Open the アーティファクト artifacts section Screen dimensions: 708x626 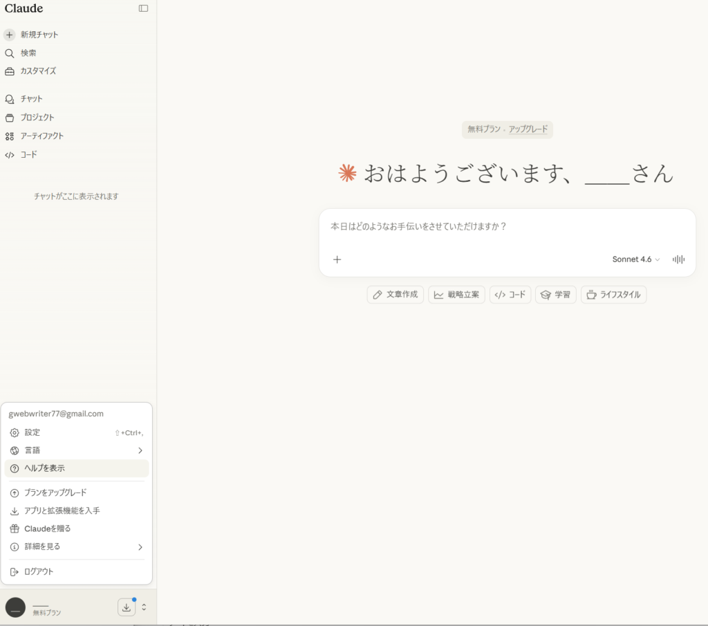tap(41, 136)
